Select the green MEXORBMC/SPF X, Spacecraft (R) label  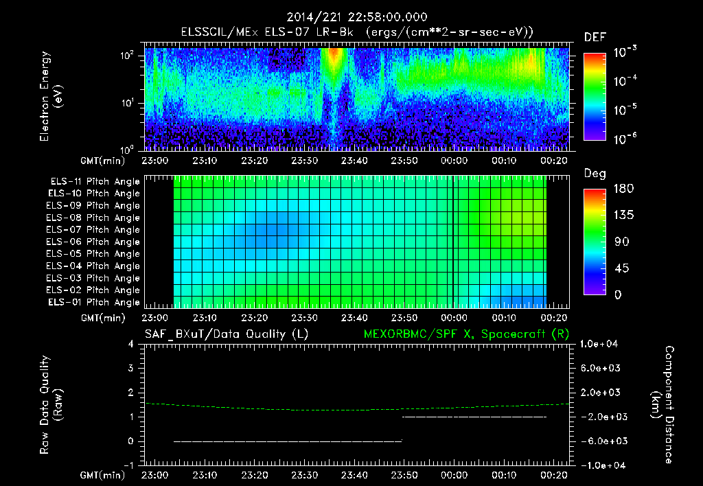[x=466, y=334]
